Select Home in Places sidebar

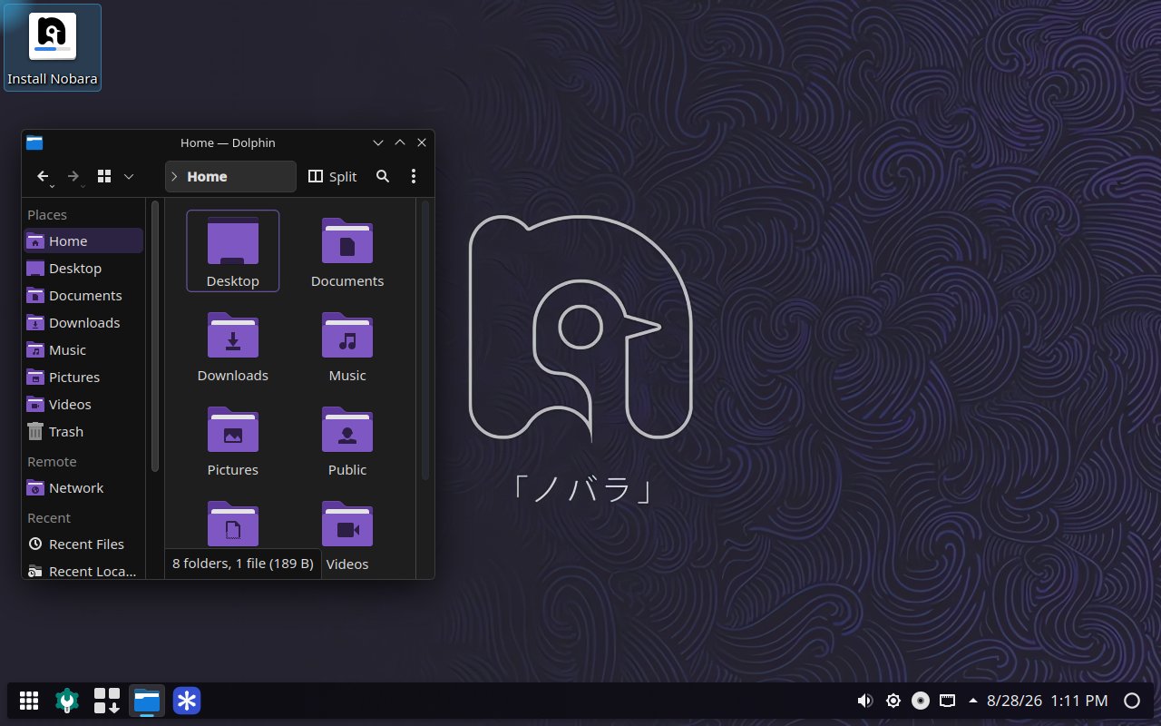click(83, 240)
